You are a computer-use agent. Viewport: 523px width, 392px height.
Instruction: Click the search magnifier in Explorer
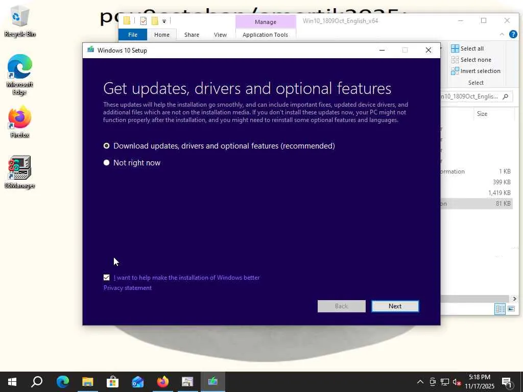point(506,96)
